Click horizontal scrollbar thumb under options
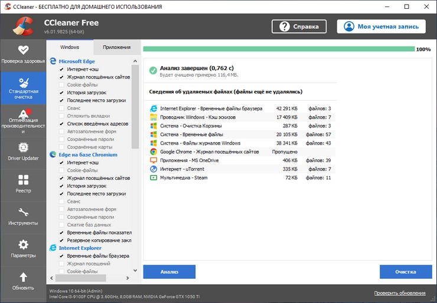437x303 pixels. click(x=80, y=278)
